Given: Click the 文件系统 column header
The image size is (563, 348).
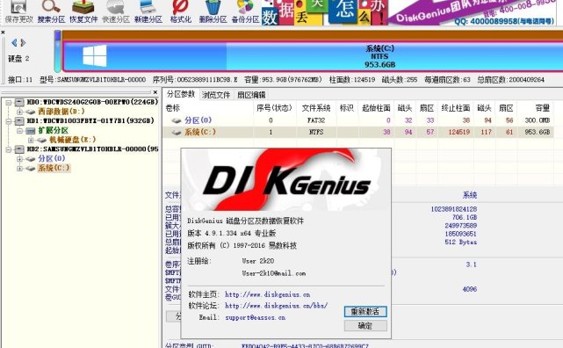Looking at the screenshot, I should coord(316,108).
